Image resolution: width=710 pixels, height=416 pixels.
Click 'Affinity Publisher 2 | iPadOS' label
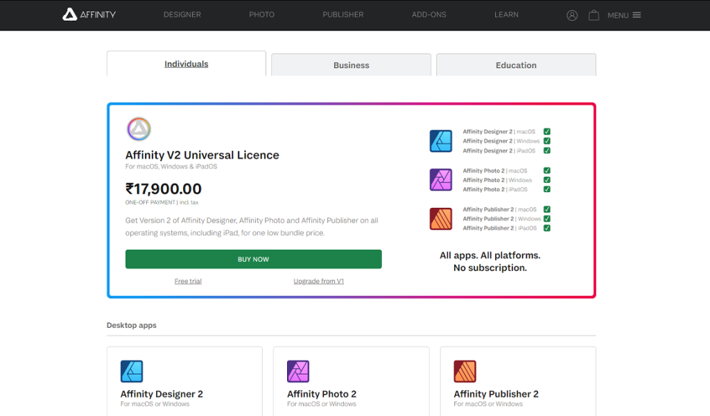(x=499, y=228)
